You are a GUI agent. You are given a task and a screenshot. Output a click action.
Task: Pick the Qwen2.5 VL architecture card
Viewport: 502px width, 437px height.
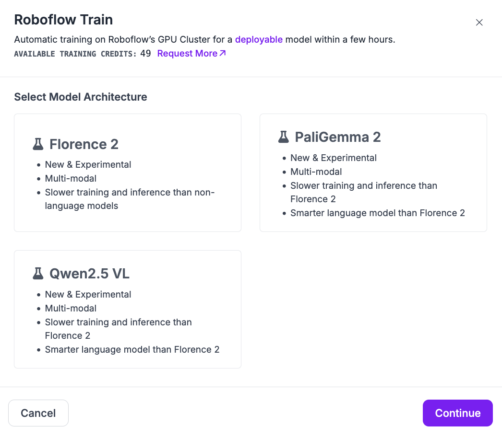[x=128, y=309]
